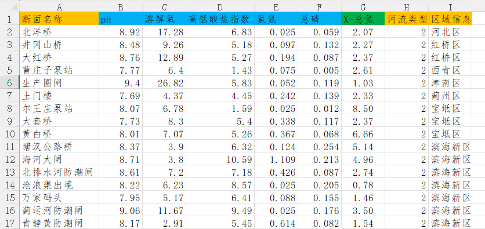Click ammonia nitrogen value 1.109

(x=276, y=159)
